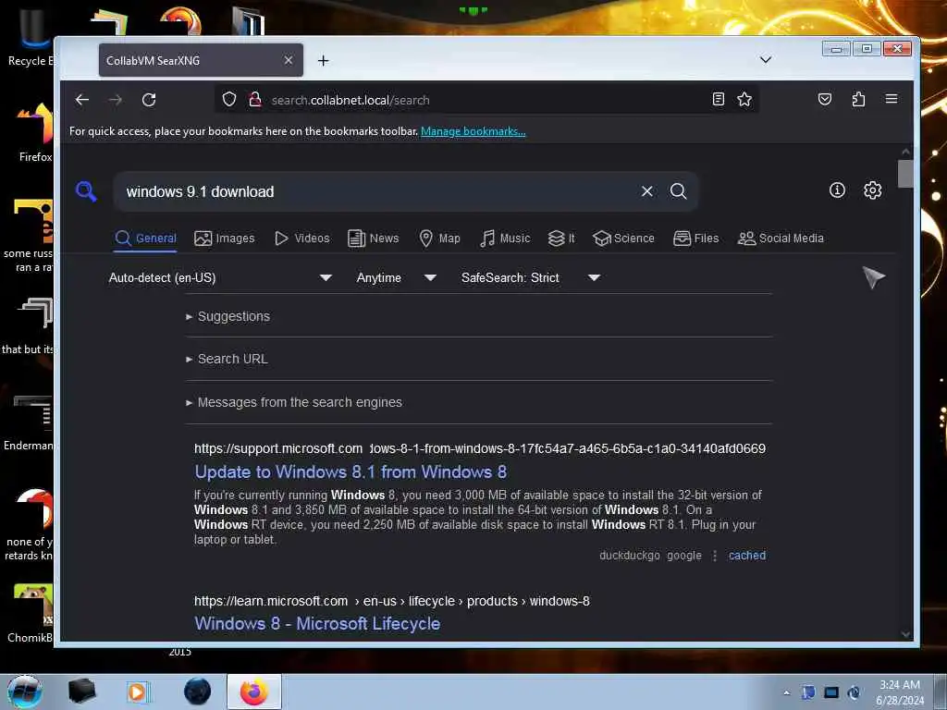Open the tracking protection shield icon
The height and width of the screenshot is (710, 947).
pos(229,99)
